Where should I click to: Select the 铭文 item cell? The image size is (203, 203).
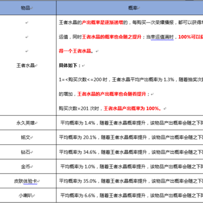click(28, 137)
